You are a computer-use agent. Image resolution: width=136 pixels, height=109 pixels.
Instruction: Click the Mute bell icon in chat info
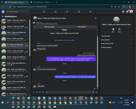[113, 29]
